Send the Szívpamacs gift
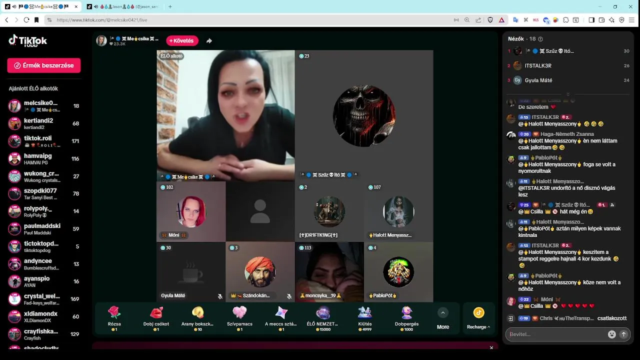 (x=239, y=318)
